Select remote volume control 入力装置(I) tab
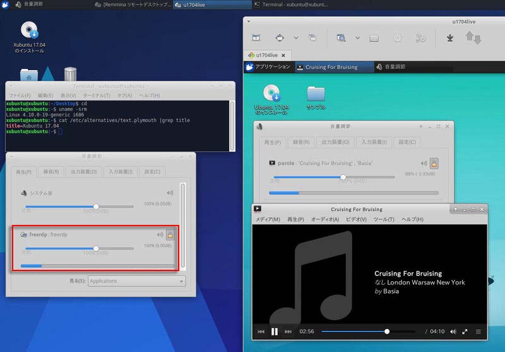This screenshot has height=352, width=505. (x=374, y=142)
